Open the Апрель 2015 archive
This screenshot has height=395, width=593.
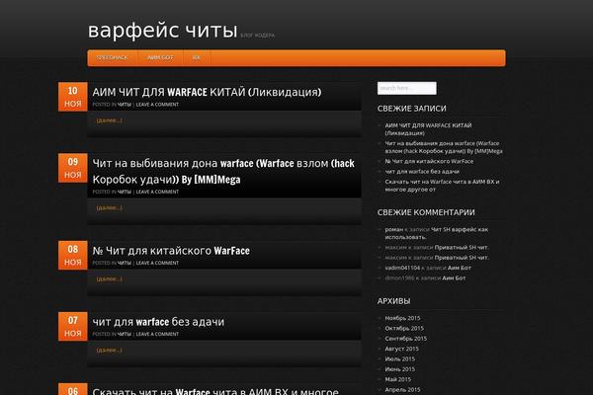(402, 389)
